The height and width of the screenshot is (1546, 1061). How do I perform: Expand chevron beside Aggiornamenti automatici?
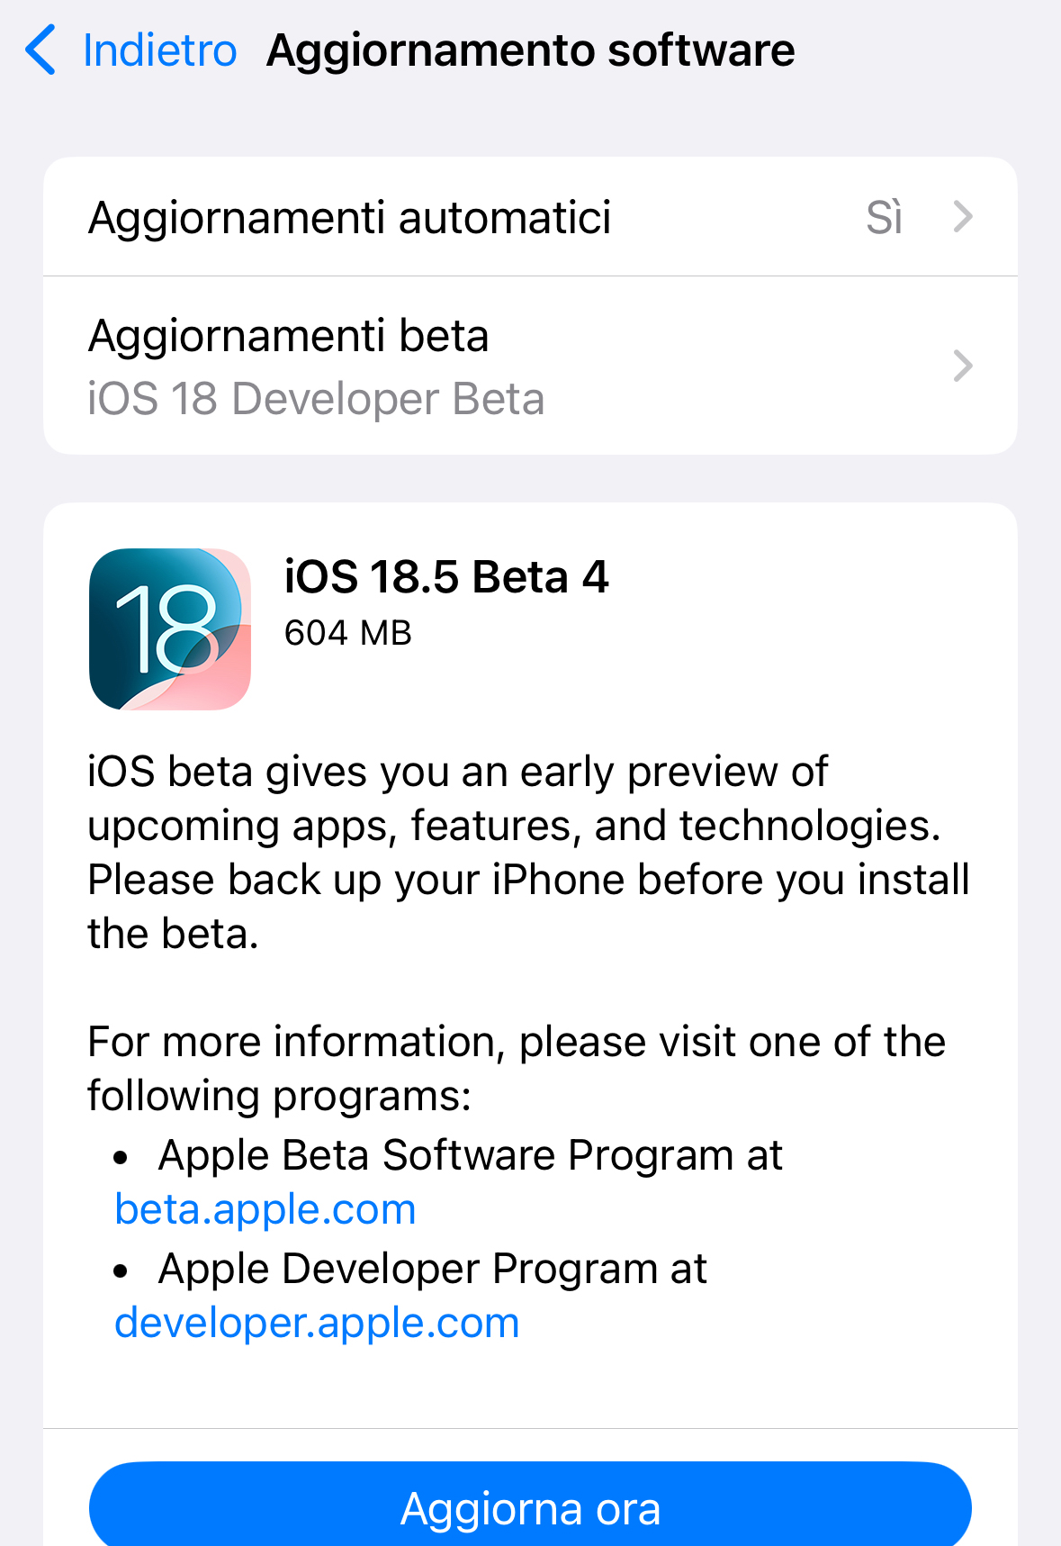tap(963, 217)
